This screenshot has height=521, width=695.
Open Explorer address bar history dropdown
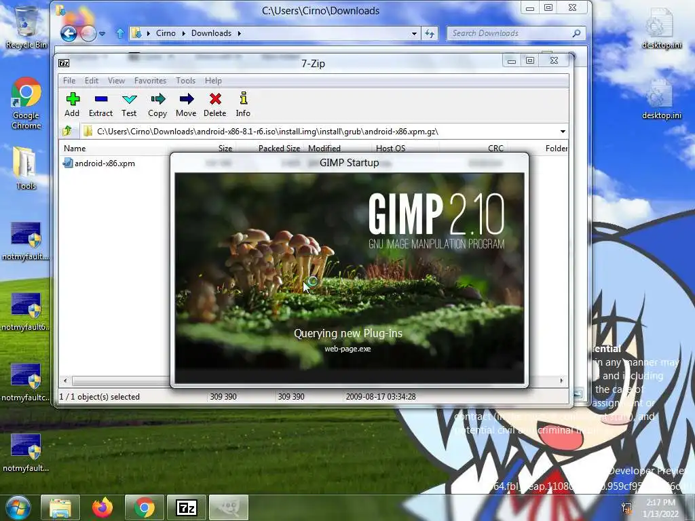pos(414,33)
